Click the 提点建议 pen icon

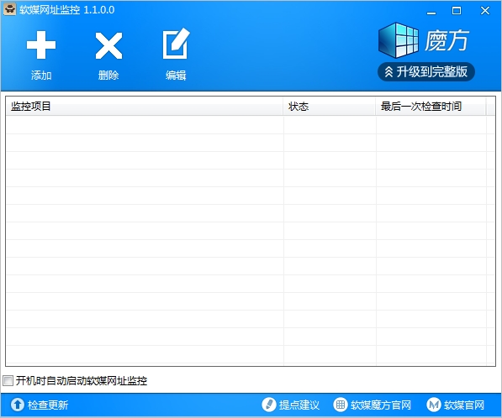(269, 405)
